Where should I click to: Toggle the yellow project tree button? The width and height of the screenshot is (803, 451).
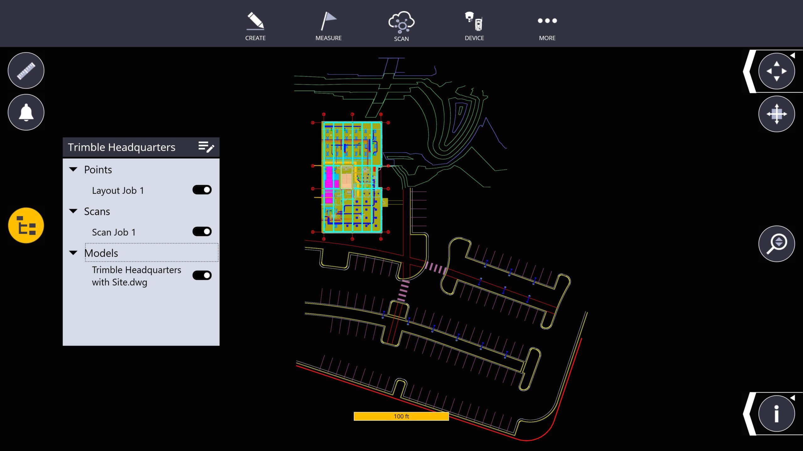(26, 225)
